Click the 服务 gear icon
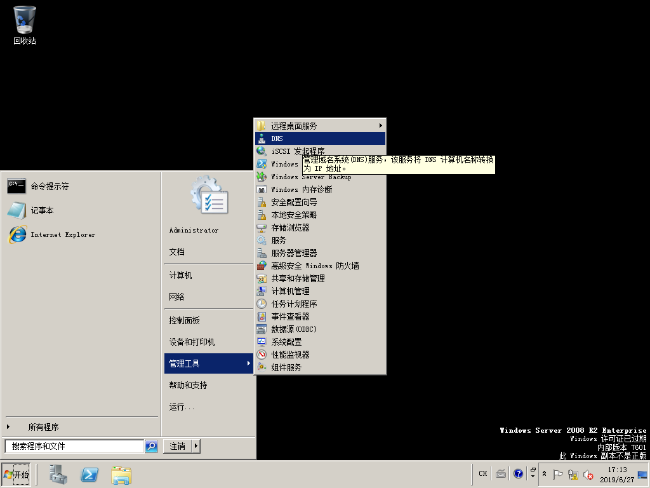Image resolution: width=650 pixels, height=488 pixels. click(x=262, y=240)
